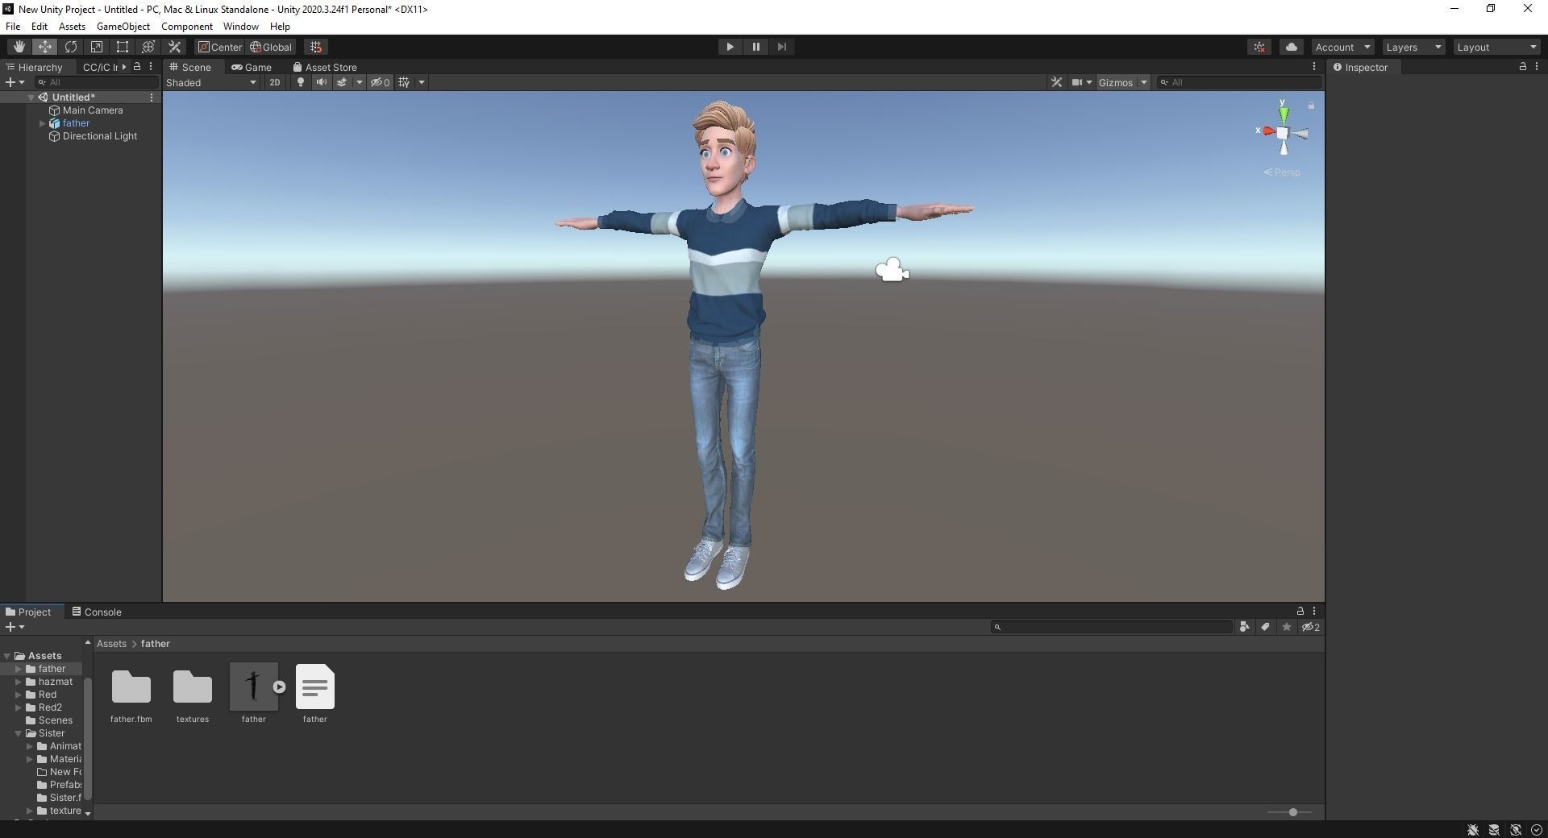Open the Window menu

tap(241, 27)
